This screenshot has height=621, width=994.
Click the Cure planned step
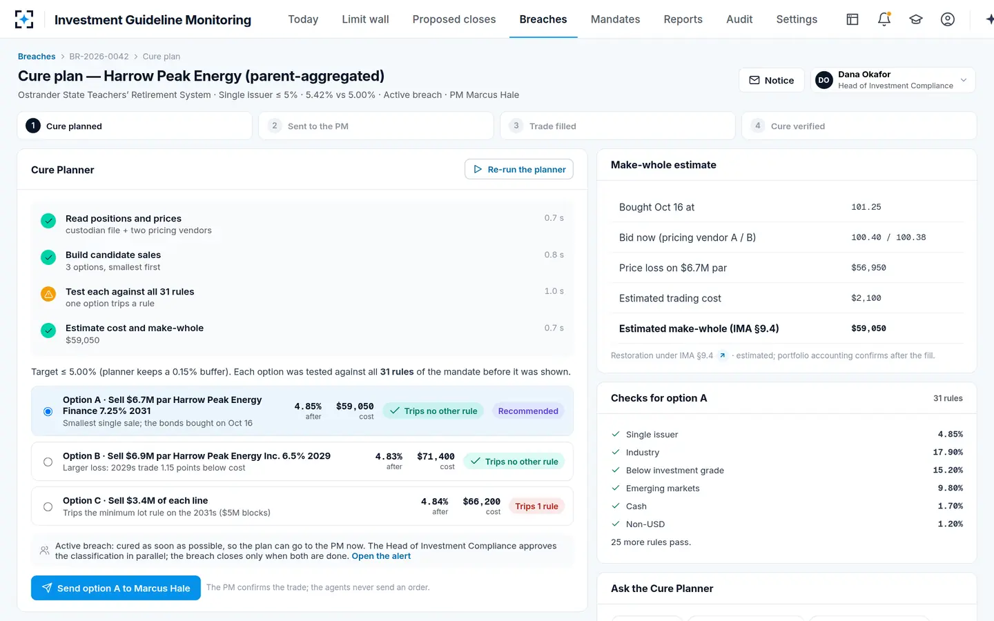[135, 126]
